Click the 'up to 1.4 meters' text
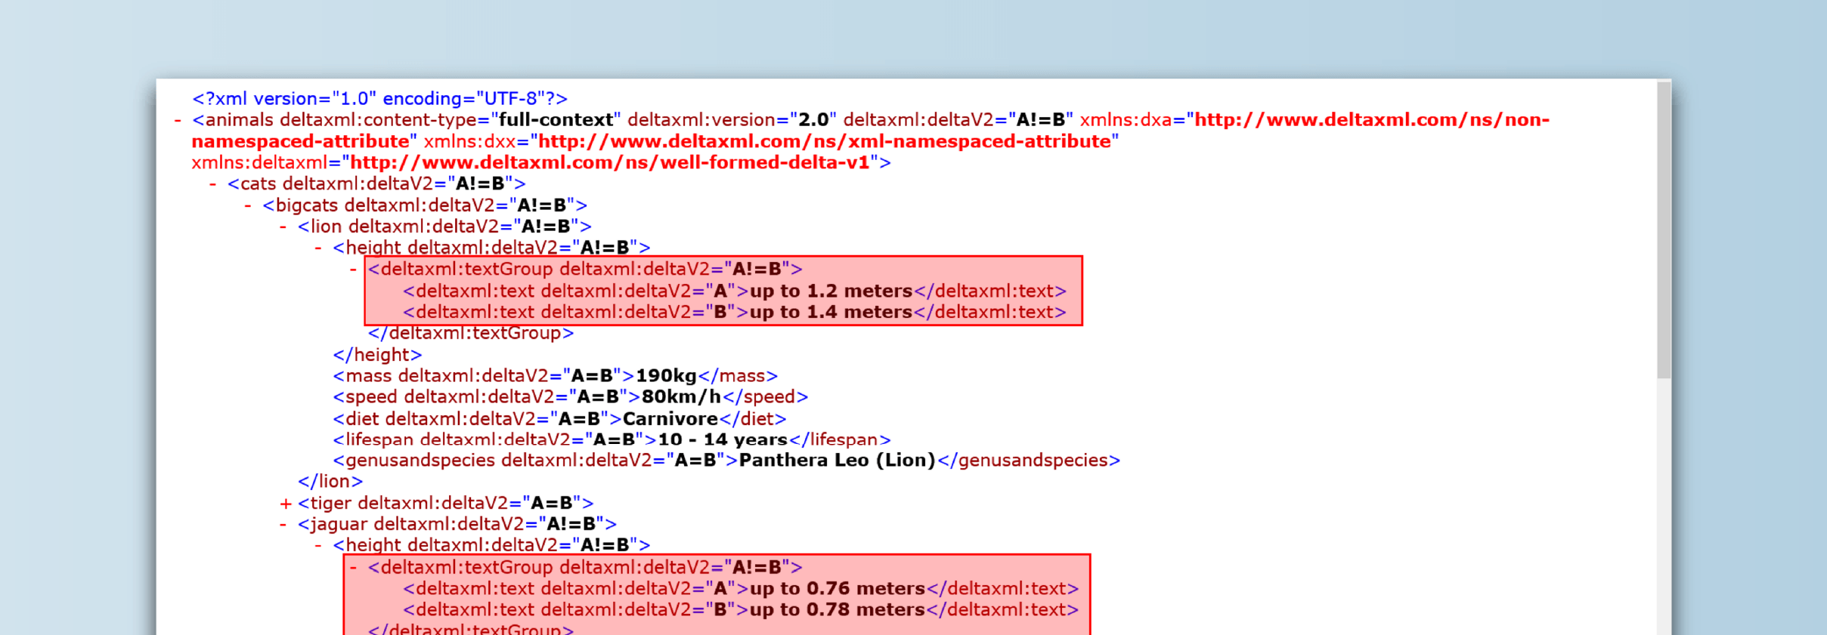Image resolution: width=1827 pixels, height=635 pixels. (x=831, y=313)
